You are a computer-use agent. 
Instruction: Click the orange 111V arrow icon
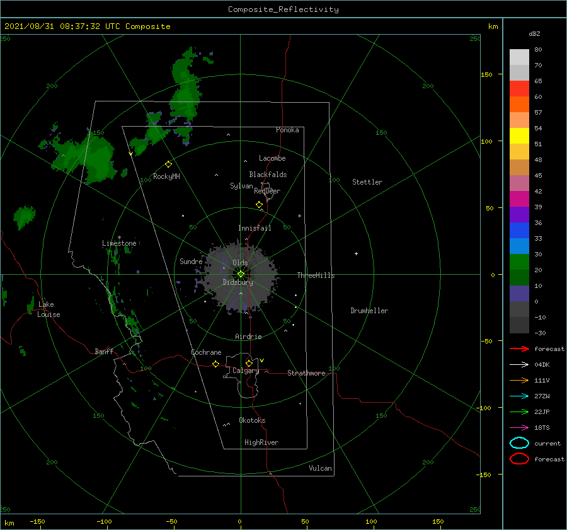(519, 380)
